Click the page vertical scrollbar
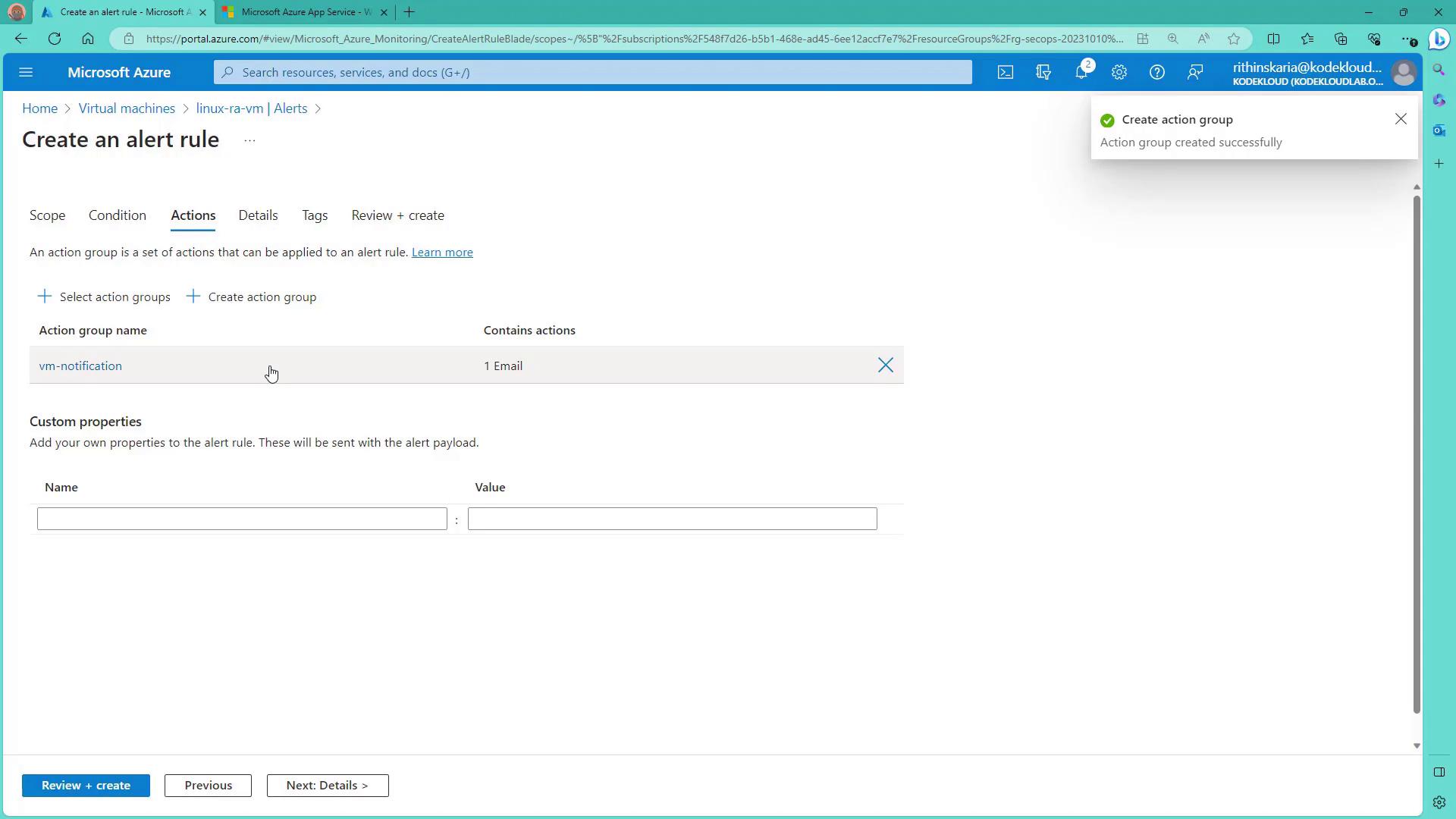Viewport: 1456px width, 819px height. pyautogui.click(x=1416, y=455)
